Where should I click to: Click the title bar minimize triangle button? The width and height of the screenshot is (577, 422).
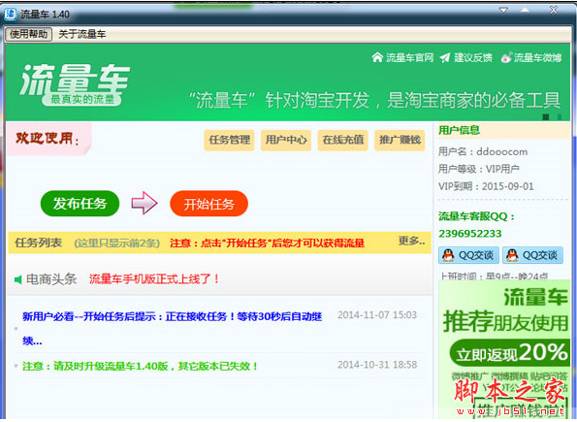click(x=525, y=10)
